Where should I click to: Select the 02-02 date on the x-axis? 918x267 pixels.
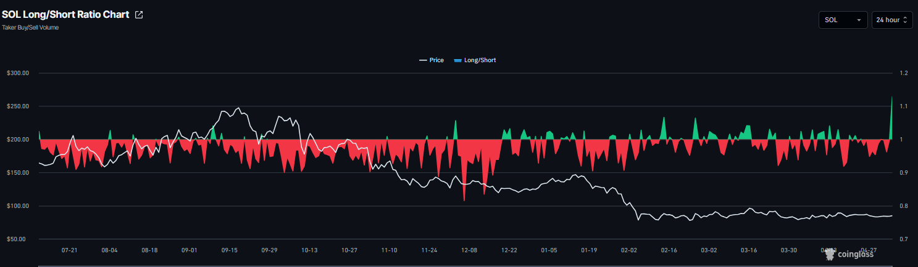(629, 250)
